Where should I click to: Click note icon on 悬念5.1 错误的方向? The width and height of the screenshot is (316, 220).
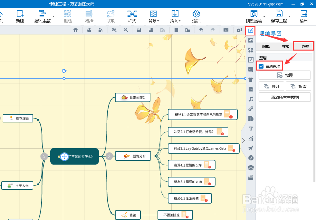point(207,182)
